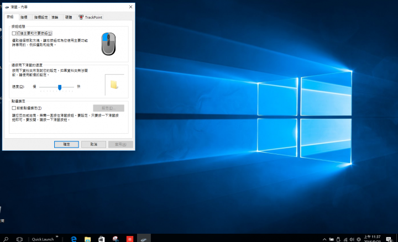Click the red app icon on the taskbar
The width and height of the screenshot is (398, 242).
point(130,239)
